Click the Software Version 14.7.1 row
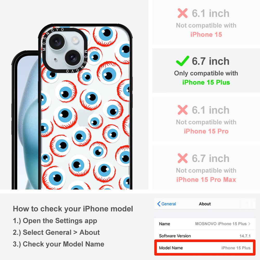260x260 pixels. [x=205, y=236]
